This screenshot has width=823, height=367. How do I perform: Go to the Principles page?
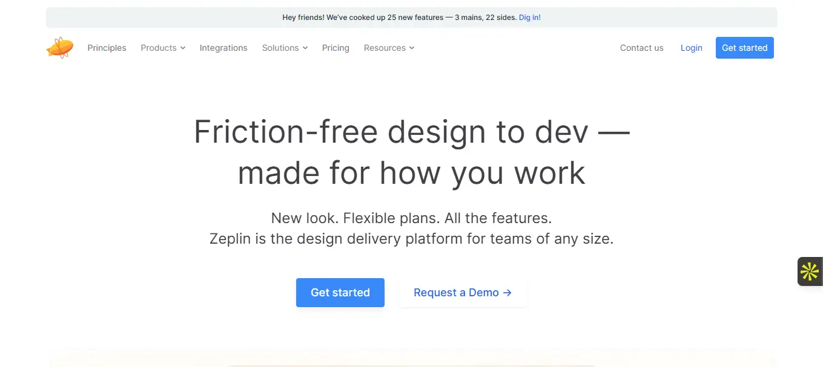pyautogui.click(x=107, y=48)
